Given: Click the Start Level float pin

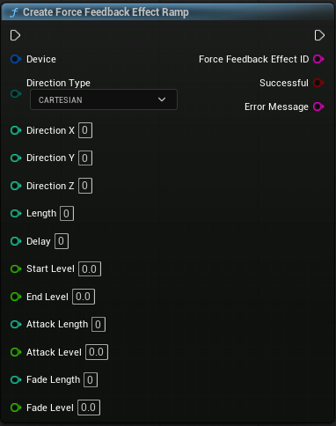Looking at the screenshot, I should coord(16,268).
